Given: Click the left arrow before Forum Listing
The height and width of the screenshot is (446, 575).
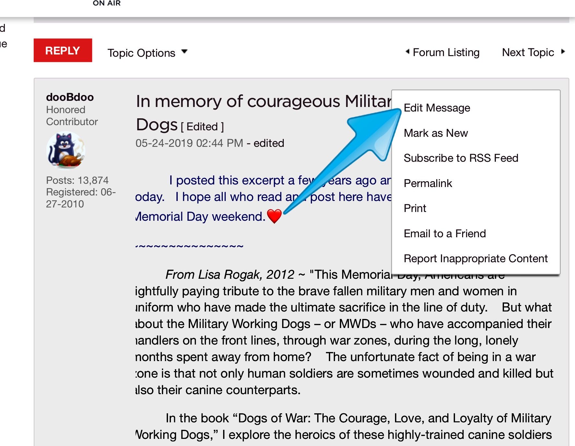Looking at the screenshot, I should [407, 51].
